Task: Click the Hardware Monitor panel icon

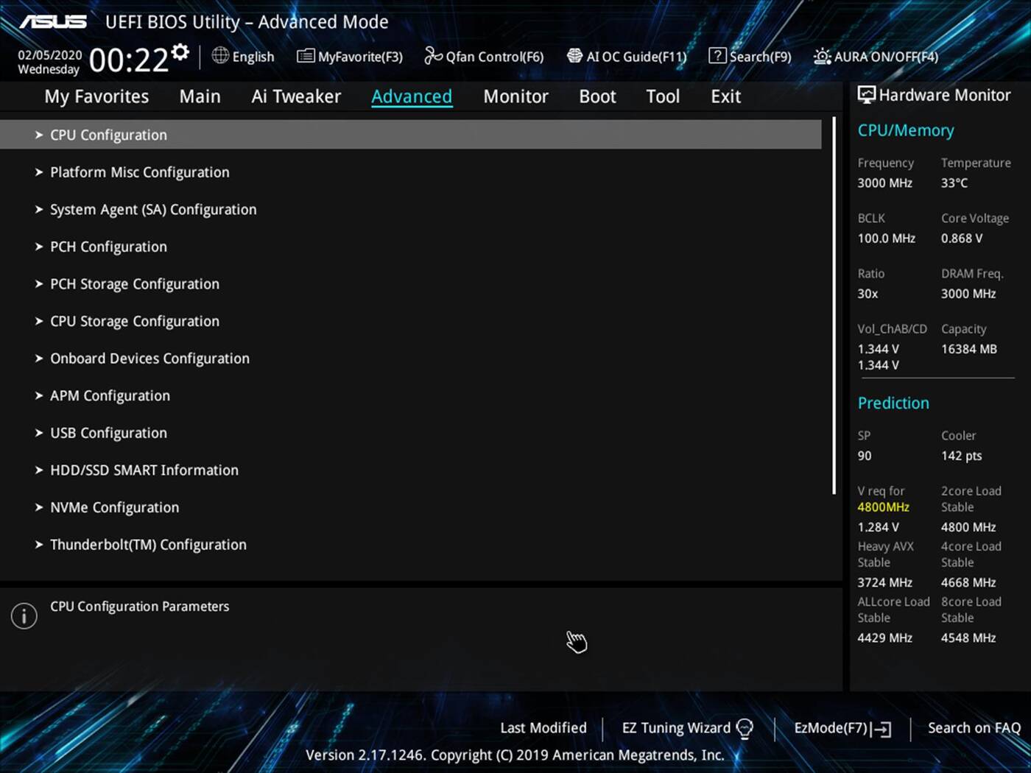Action: coord(866,94)
